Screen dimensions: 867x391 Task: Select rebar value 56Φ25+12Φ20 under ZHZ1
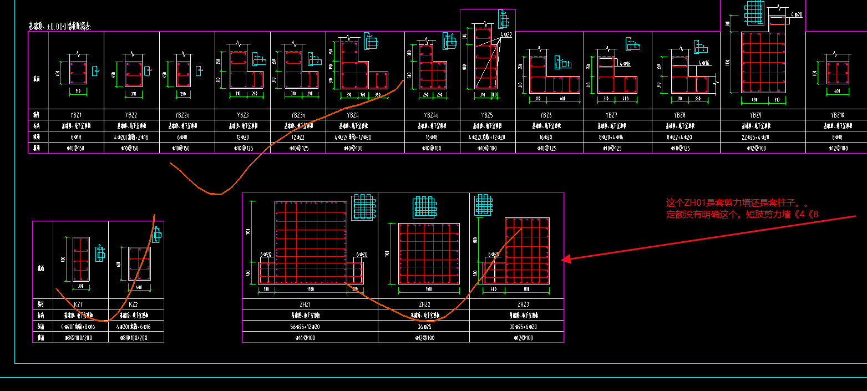point(305,327)
